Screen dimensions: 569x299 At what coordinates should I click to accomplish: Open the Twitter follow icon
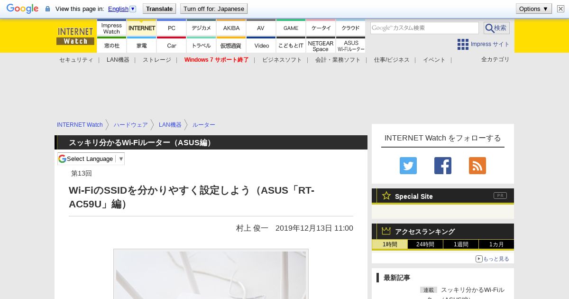[408, 166]
